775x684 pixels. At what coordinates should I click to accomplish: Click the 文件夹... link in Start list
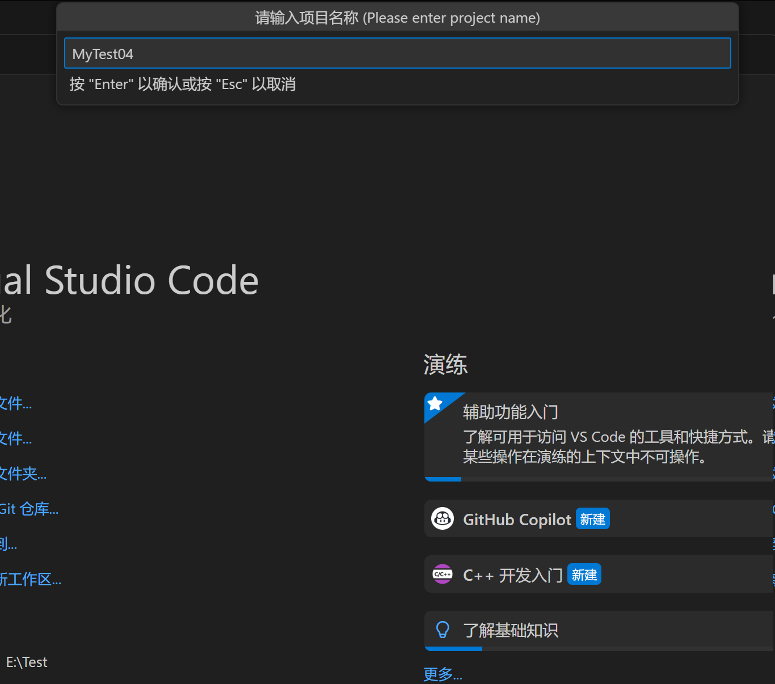tap(23, 474)
